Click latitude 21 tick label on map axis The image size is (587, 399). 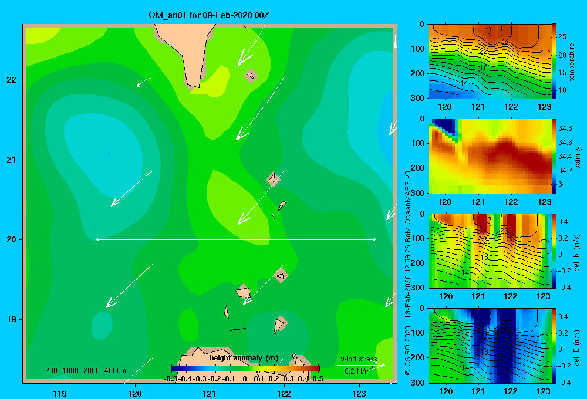pyautogui.click(x=12, y=160)
